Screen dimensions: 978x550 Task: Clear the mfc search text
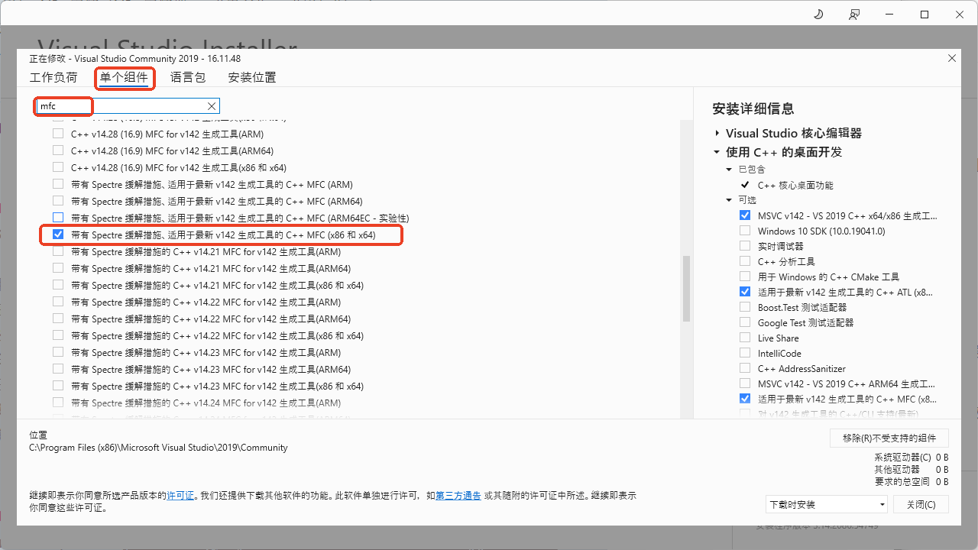[212, 106]
